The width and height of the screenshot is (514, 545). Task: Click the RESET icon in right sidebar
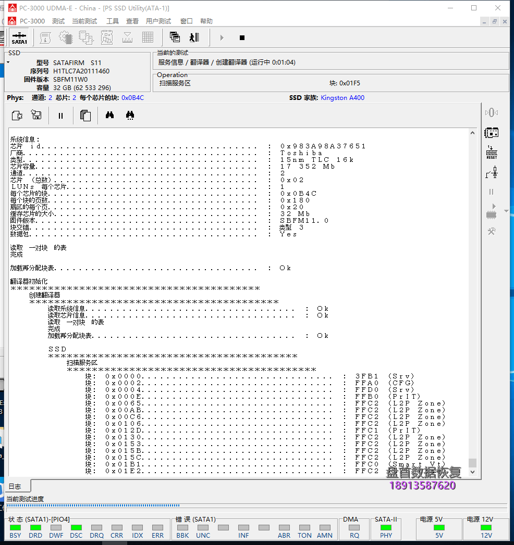(x=492, y=153)
